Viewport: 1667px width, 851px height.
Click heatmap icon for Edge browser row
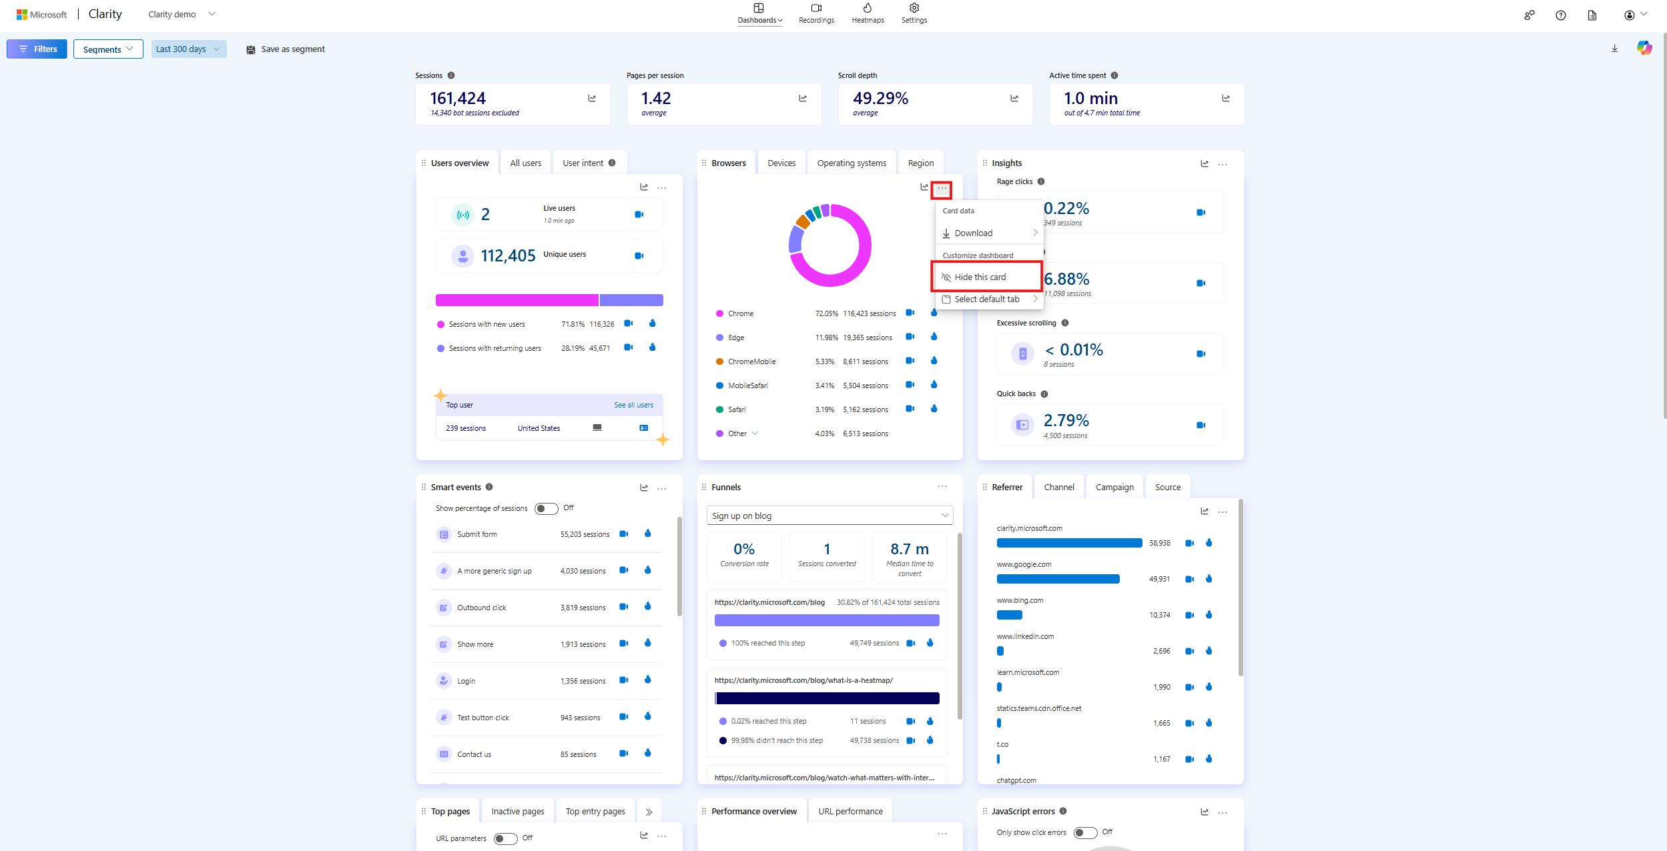[x=934, y=337]
